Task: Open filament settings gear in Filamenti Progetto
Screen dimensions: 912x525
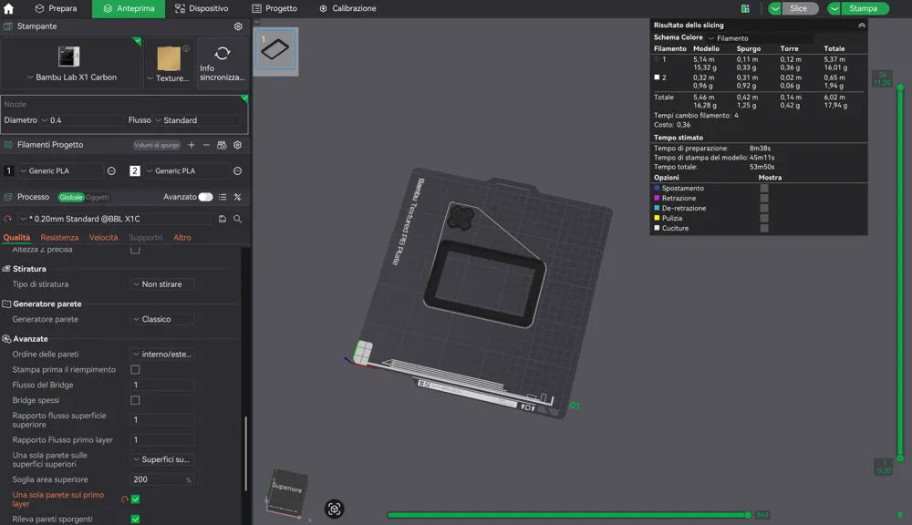Action: point(237,145)
